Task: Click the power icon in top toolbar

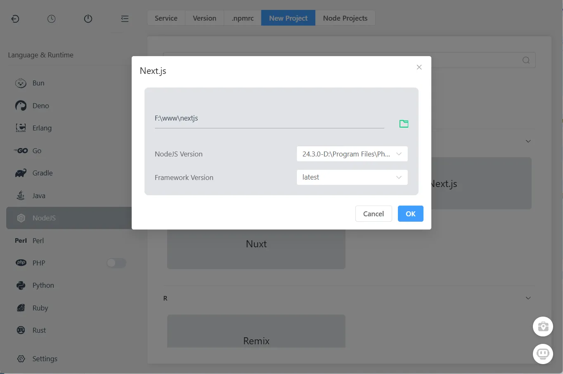Action: (x=88, y=19)
